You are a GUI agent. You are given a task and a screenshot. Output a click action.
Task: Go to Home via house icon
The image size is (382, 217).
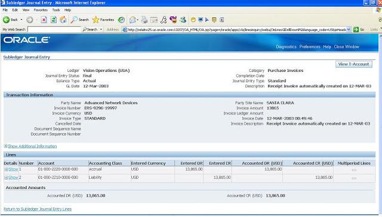tap(63, 20)
